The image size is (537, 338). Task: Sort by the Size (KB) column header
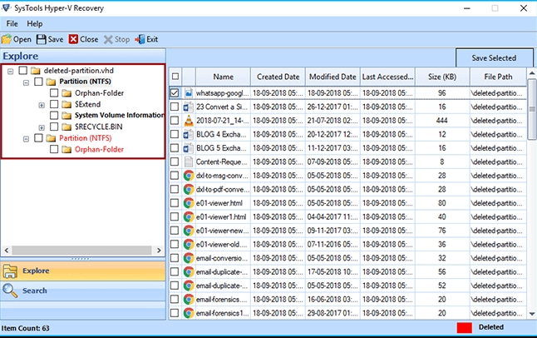click(441, 77)
